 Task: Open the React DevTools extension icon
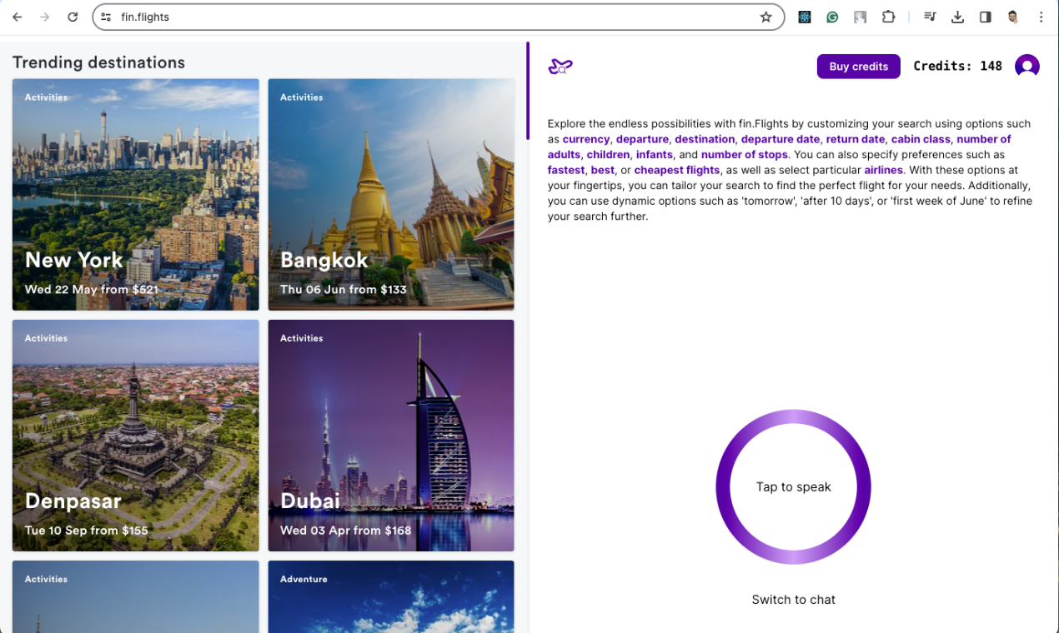coord(804,17)
